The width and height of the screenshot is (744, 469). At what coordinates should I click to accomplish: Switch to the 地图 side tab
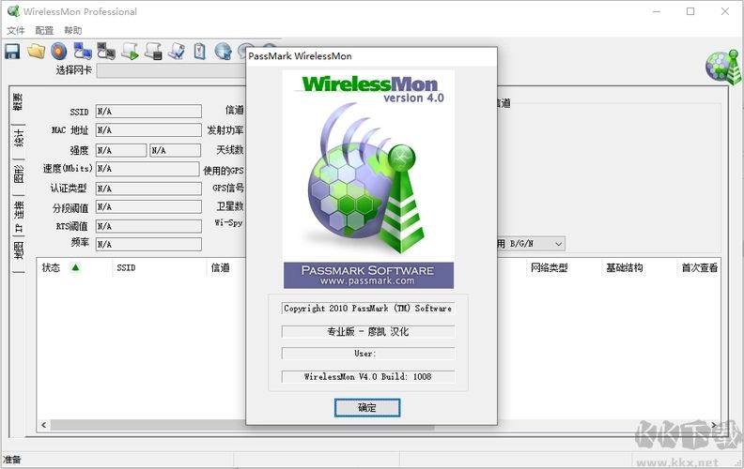tap(18, 251)
